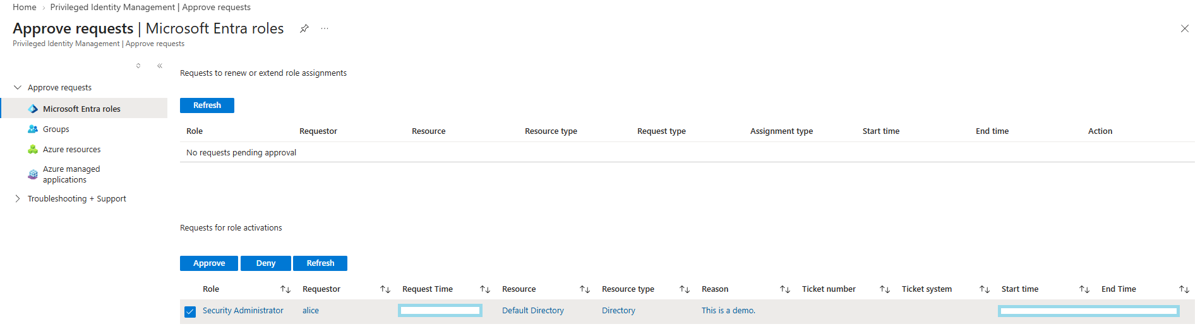Sort activations by Ticket number arrows

(885, 289)
